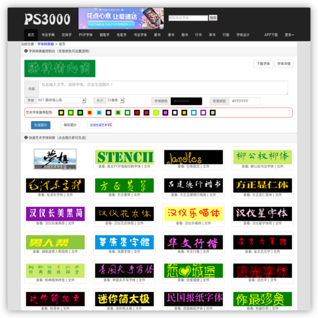Expand the 更多 dropdown menu

[x=289, y=35]
